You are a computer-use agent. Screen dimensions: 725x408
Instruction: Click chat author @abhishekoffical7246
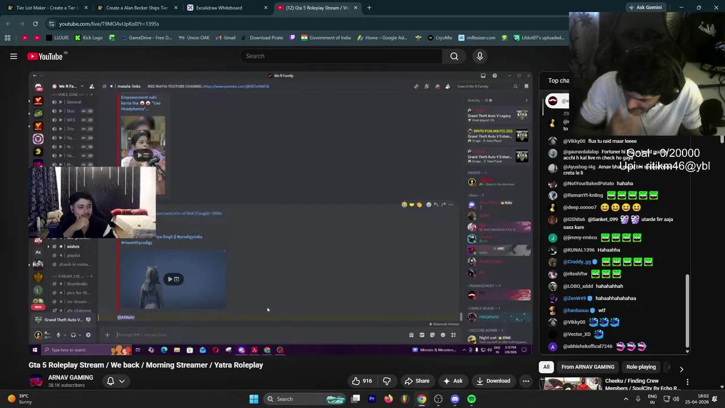click(587, 346)
